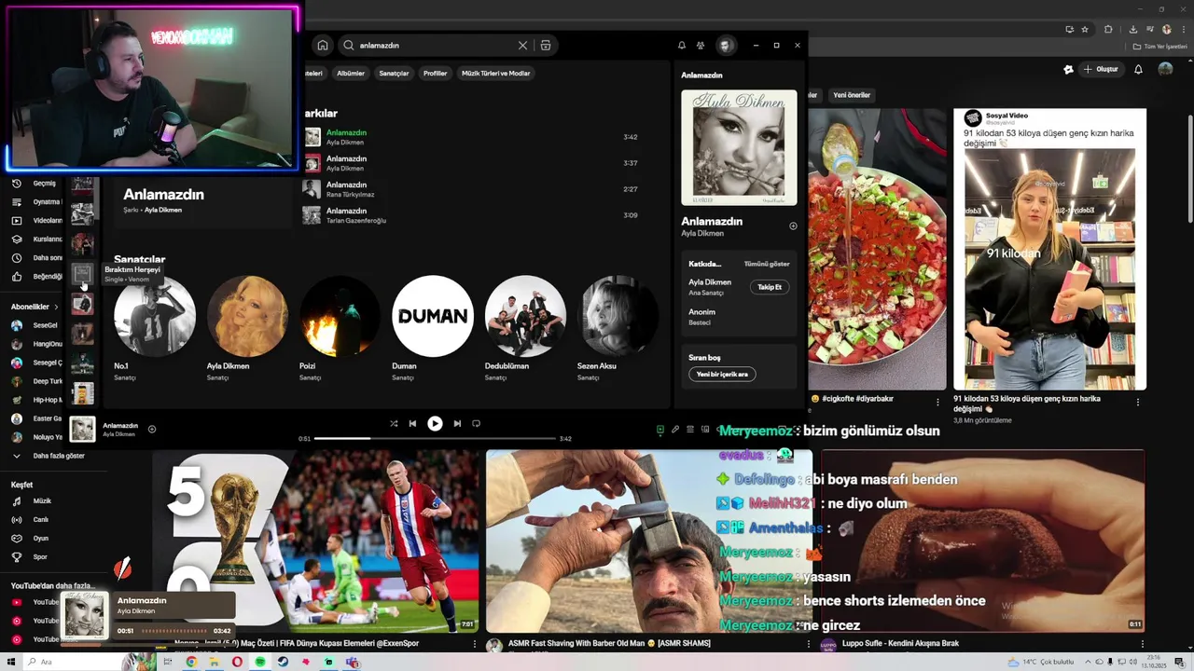Open the No.1 artist circle
The image size is (1194, 671).
tap(154, 316)
